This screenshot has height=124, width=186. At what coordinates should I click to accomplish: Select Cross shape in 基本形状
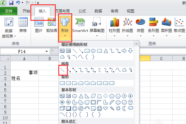point(118,102)
